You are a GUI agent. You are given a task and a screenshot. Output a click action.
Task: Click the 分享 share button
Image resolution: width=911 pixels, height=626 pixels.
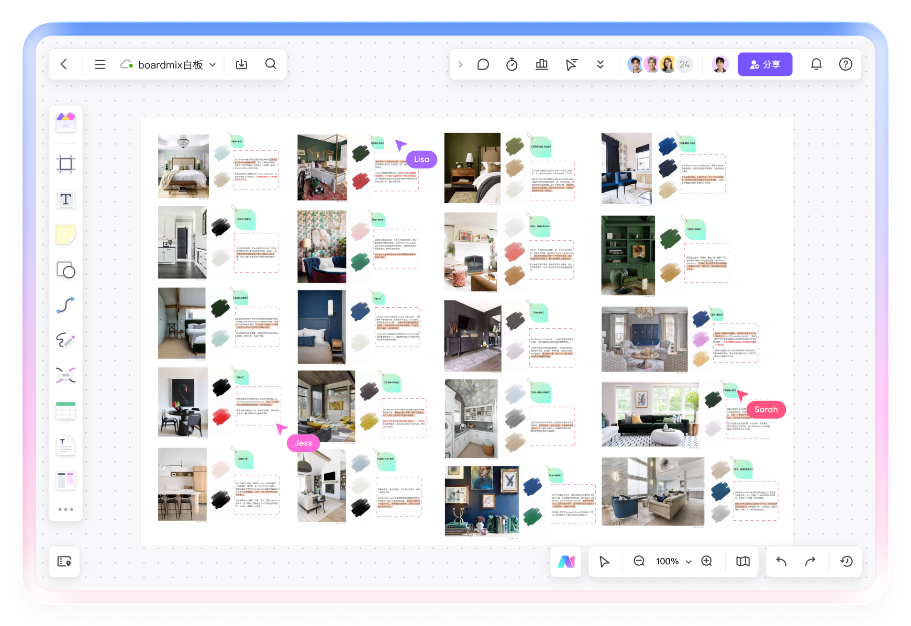click(764, 64)
